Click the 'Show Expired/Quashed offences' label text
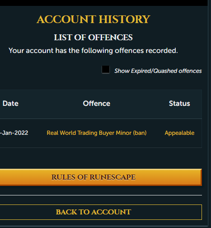211x228 pixels. pyautogui.click(x=158, y=71)
